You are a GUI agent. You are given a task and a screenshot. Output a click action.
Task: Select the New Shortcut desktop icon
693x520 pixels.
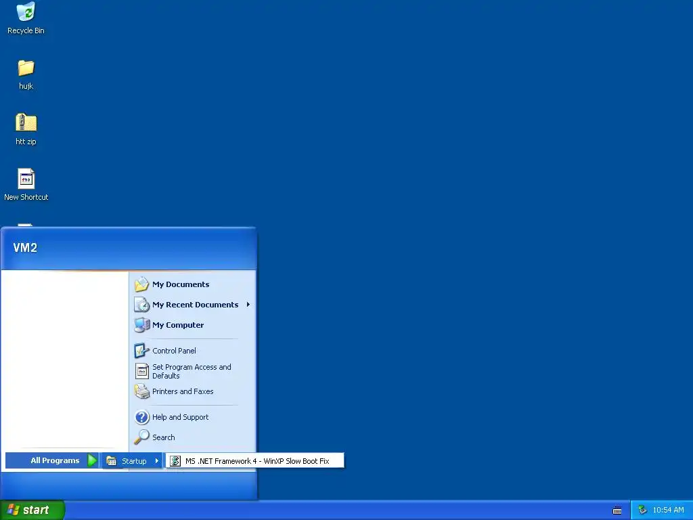[x=26, y=179]
